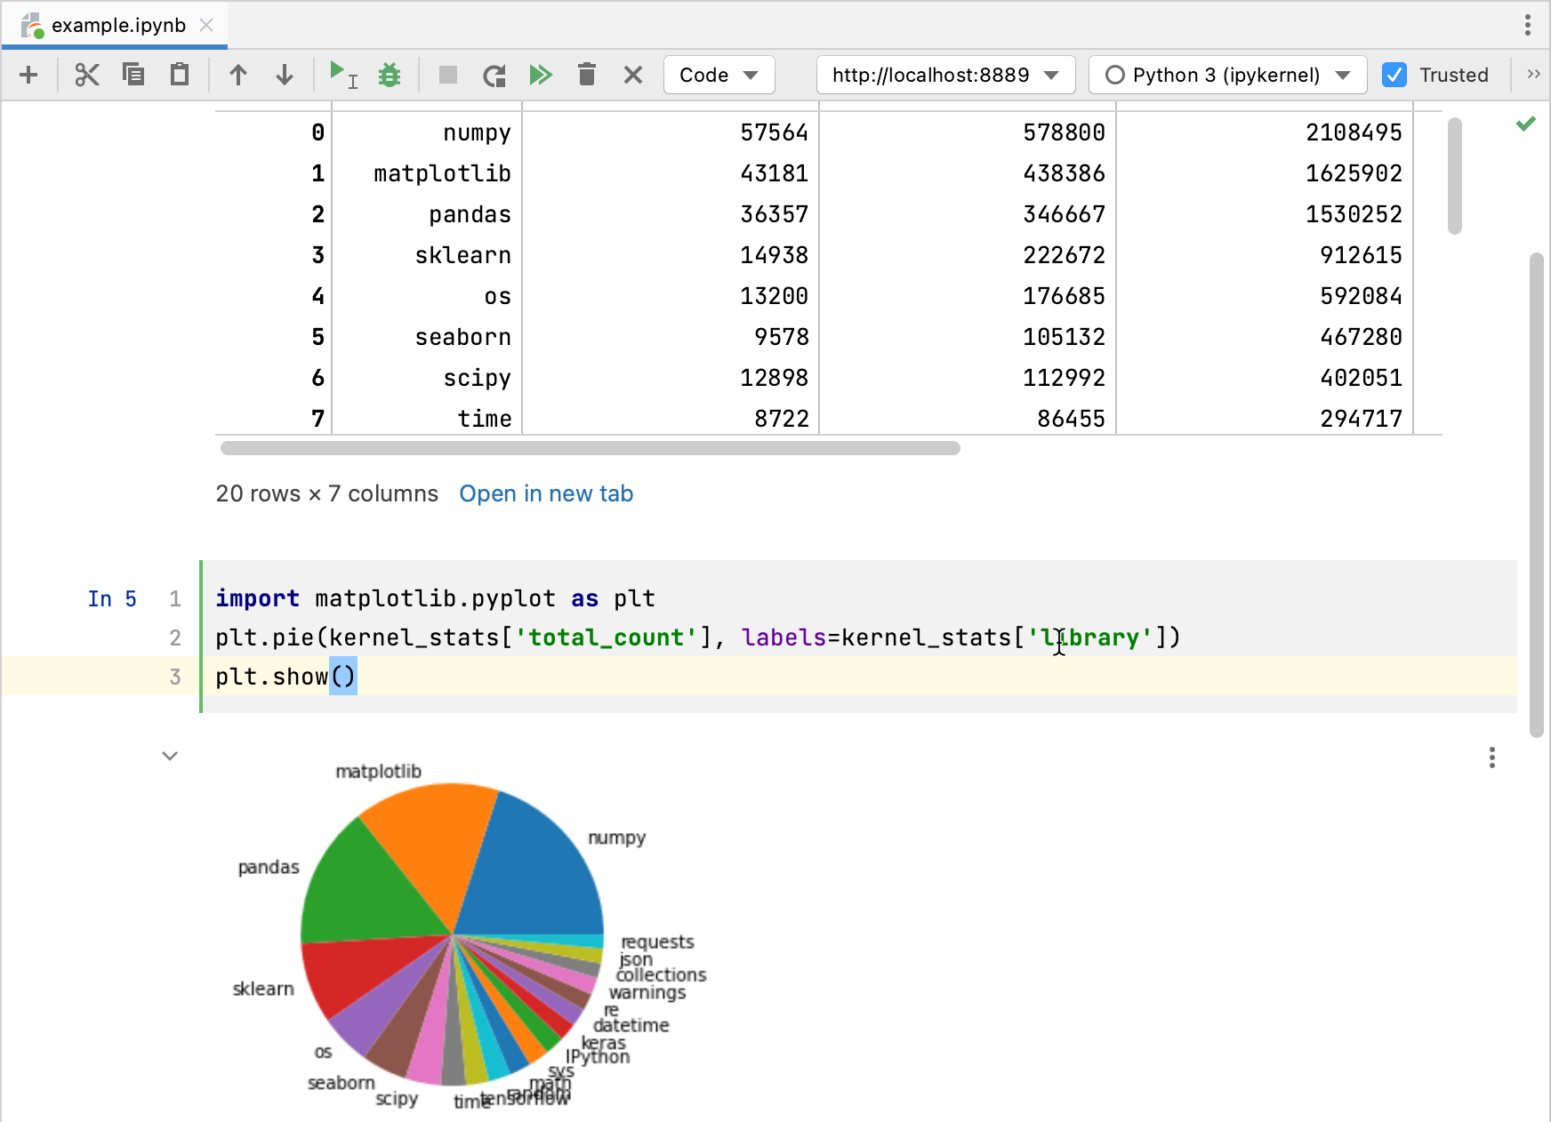
Task: Toggle the Trusted checkbox
Action: coord(1394,75)
